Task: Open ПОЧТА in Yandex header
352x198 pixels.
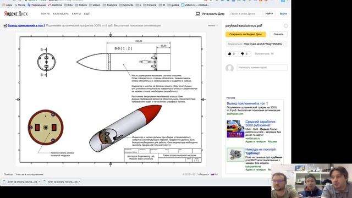Action: pyautogui.click(x=45, y=14)
